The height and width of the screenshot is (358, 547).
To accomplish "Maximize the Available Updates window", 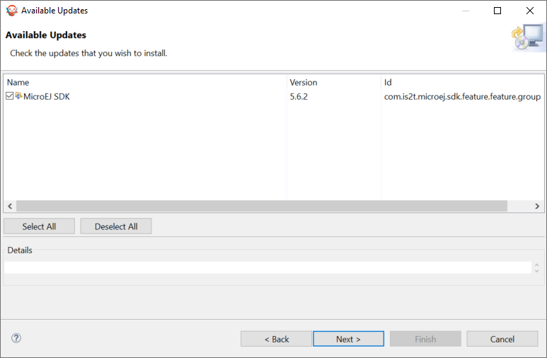I will point(497,11).
